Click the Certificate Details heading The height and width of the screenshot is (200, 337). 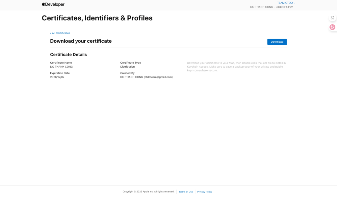point(68,55)
